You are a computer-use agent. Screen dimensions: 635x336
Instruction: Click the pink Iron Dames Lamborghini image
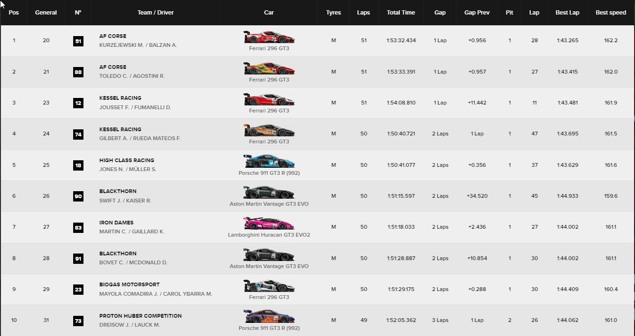269,224
